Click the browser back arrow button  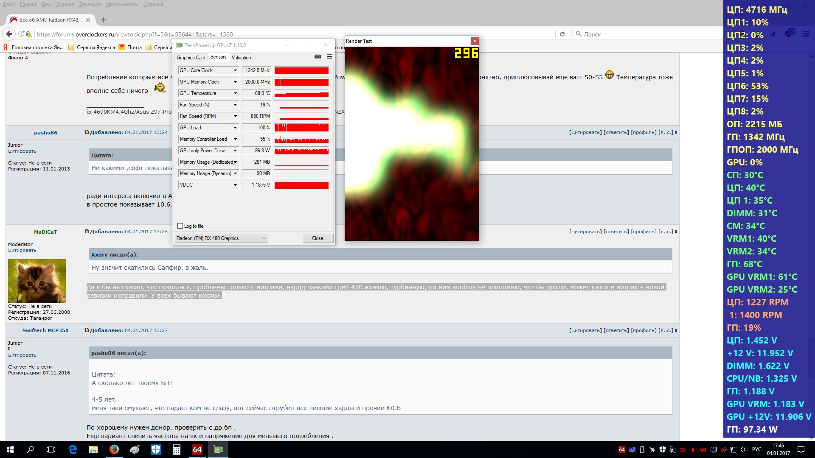click(9, 34)
